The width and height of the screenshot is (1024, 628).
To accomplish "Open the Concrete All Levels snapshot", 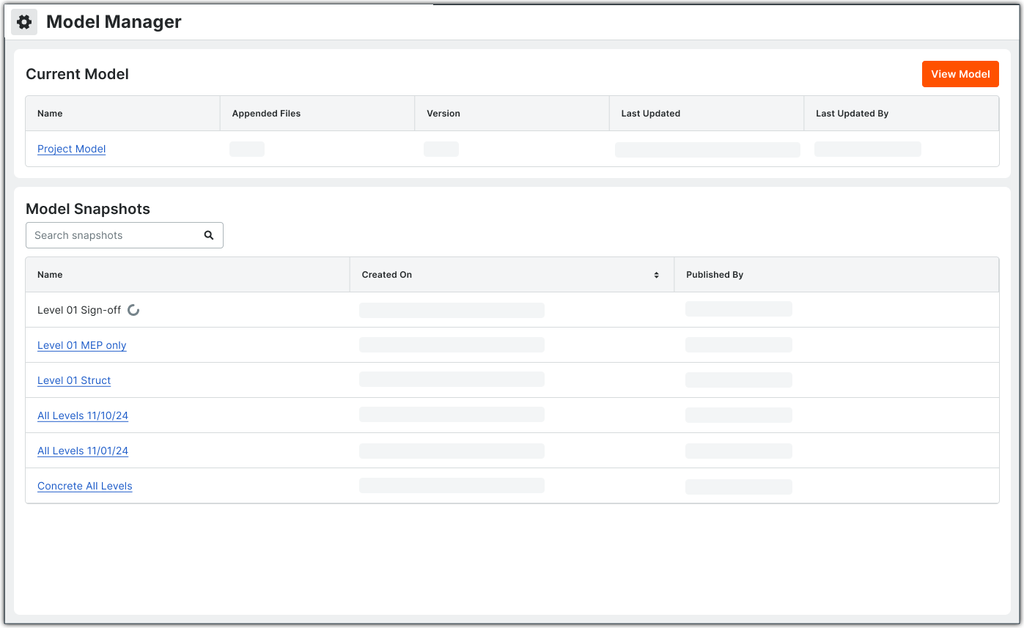I will tap(85, 486).
